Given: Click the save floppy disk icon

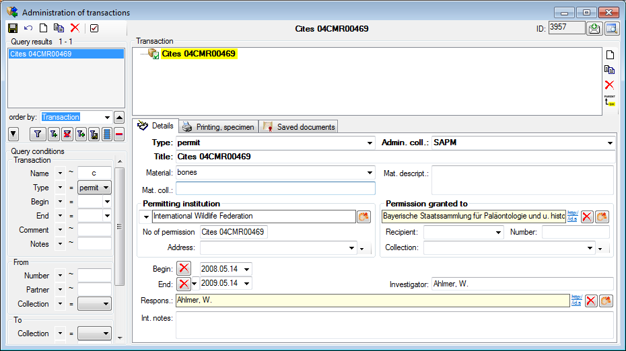Looking at the screenshot, I should [x=12, y=28].
